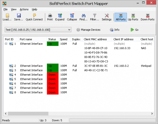Click the thinkpad client host entry
This screenshot has width=158, height=124.
point(146,66)
